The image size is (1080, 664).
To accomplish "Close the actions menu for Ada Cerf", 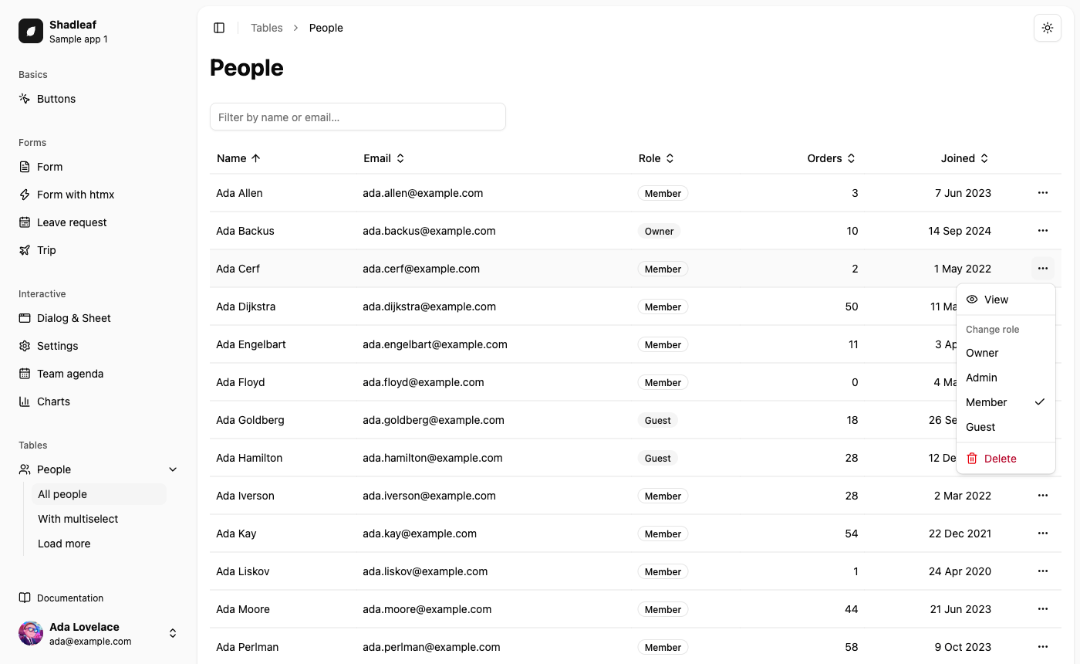I will [1043, 269].
